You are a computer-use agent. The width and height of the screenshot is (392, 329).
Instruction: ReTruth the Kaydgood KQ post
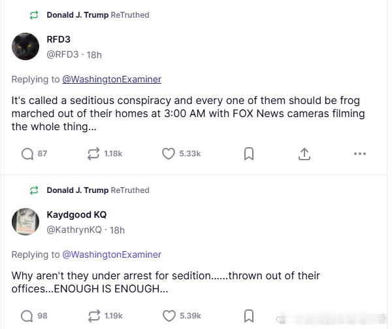pyautogui.click(x=93, y=316)
